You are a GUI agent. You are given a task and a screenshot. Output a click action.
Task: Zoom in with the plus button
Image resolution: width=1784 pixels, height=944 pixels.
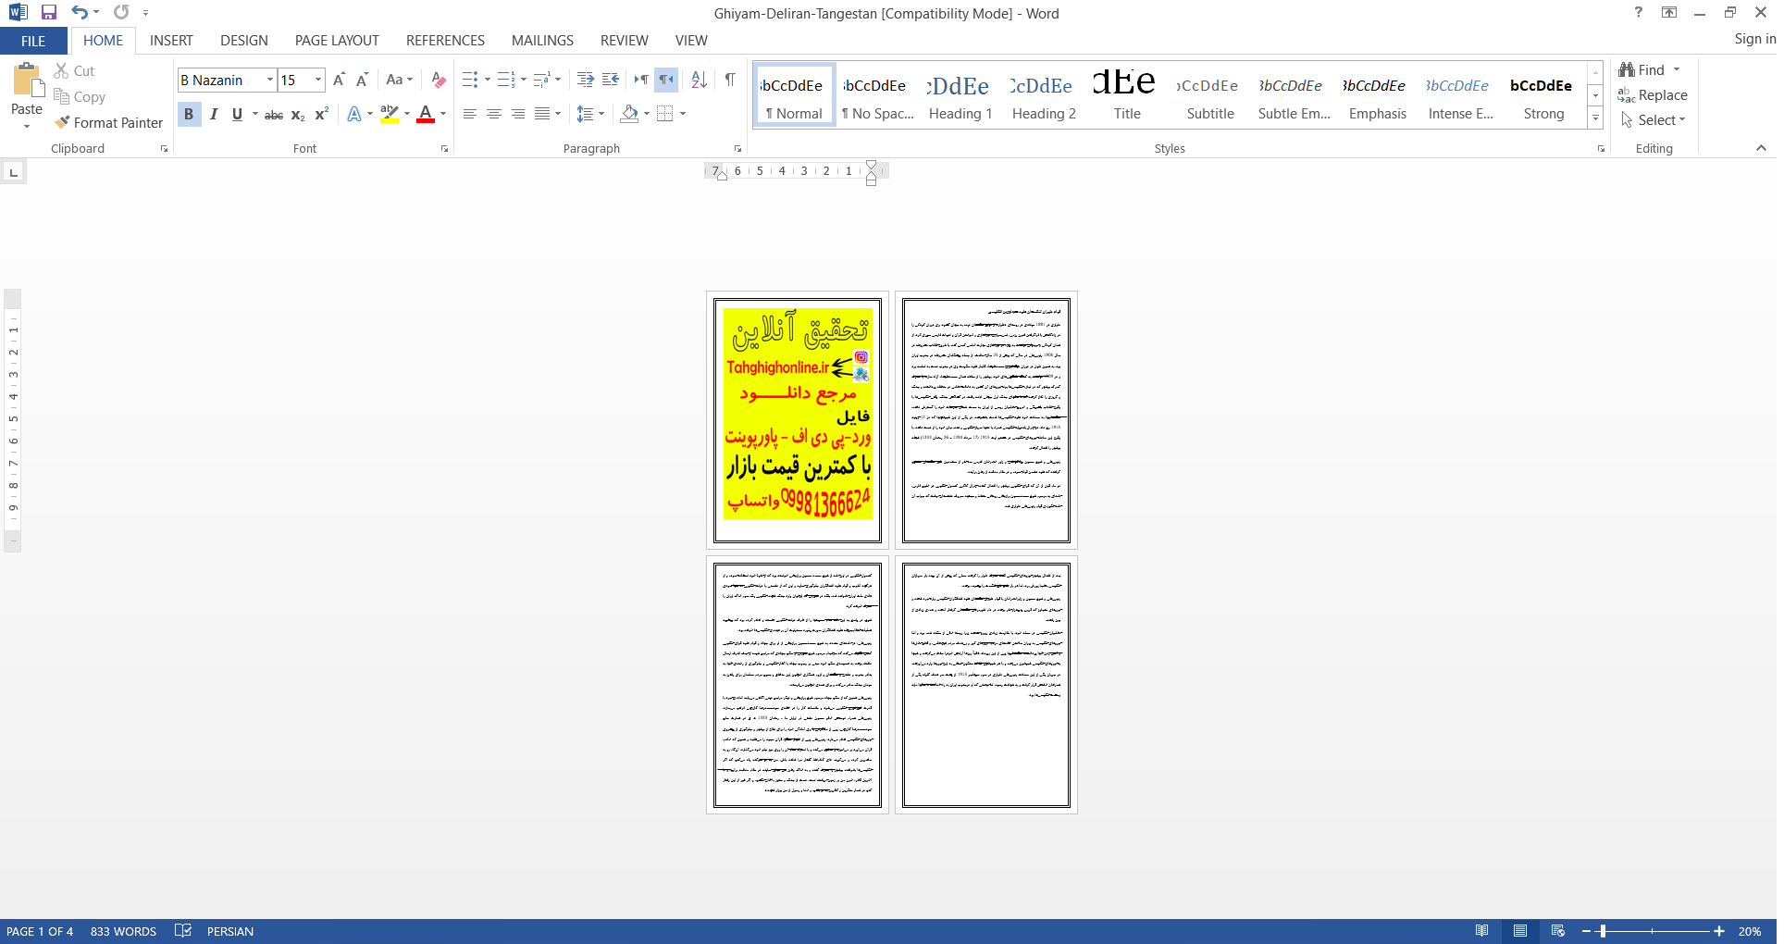pyautogui.click(x=1719, y=931)
